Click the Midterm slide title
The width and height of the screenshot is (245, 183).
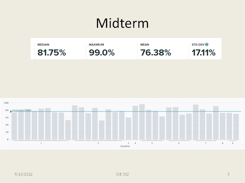click(x=122, y=23)
